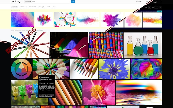Expand the Popular sort dropdown
The height and width of the screenshot is (108, 173).
click(x=14, y=7)
